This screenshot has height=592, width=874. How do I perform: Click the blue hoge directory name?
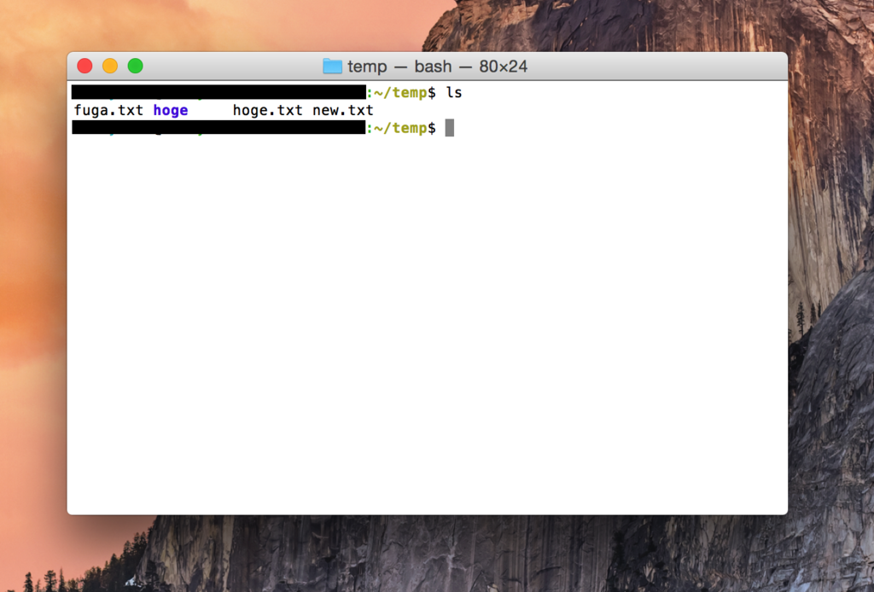pyautogui.click(x=171, y=110)
